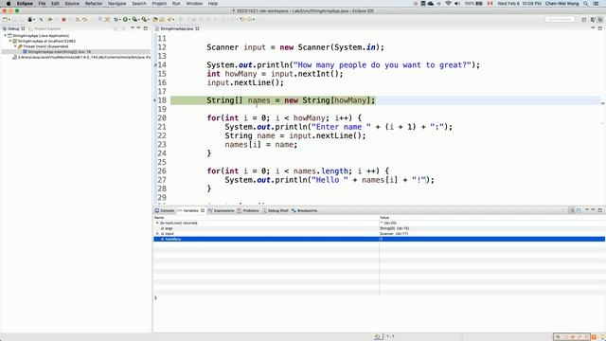
Task: Open the Window menu
Action: 194,4
